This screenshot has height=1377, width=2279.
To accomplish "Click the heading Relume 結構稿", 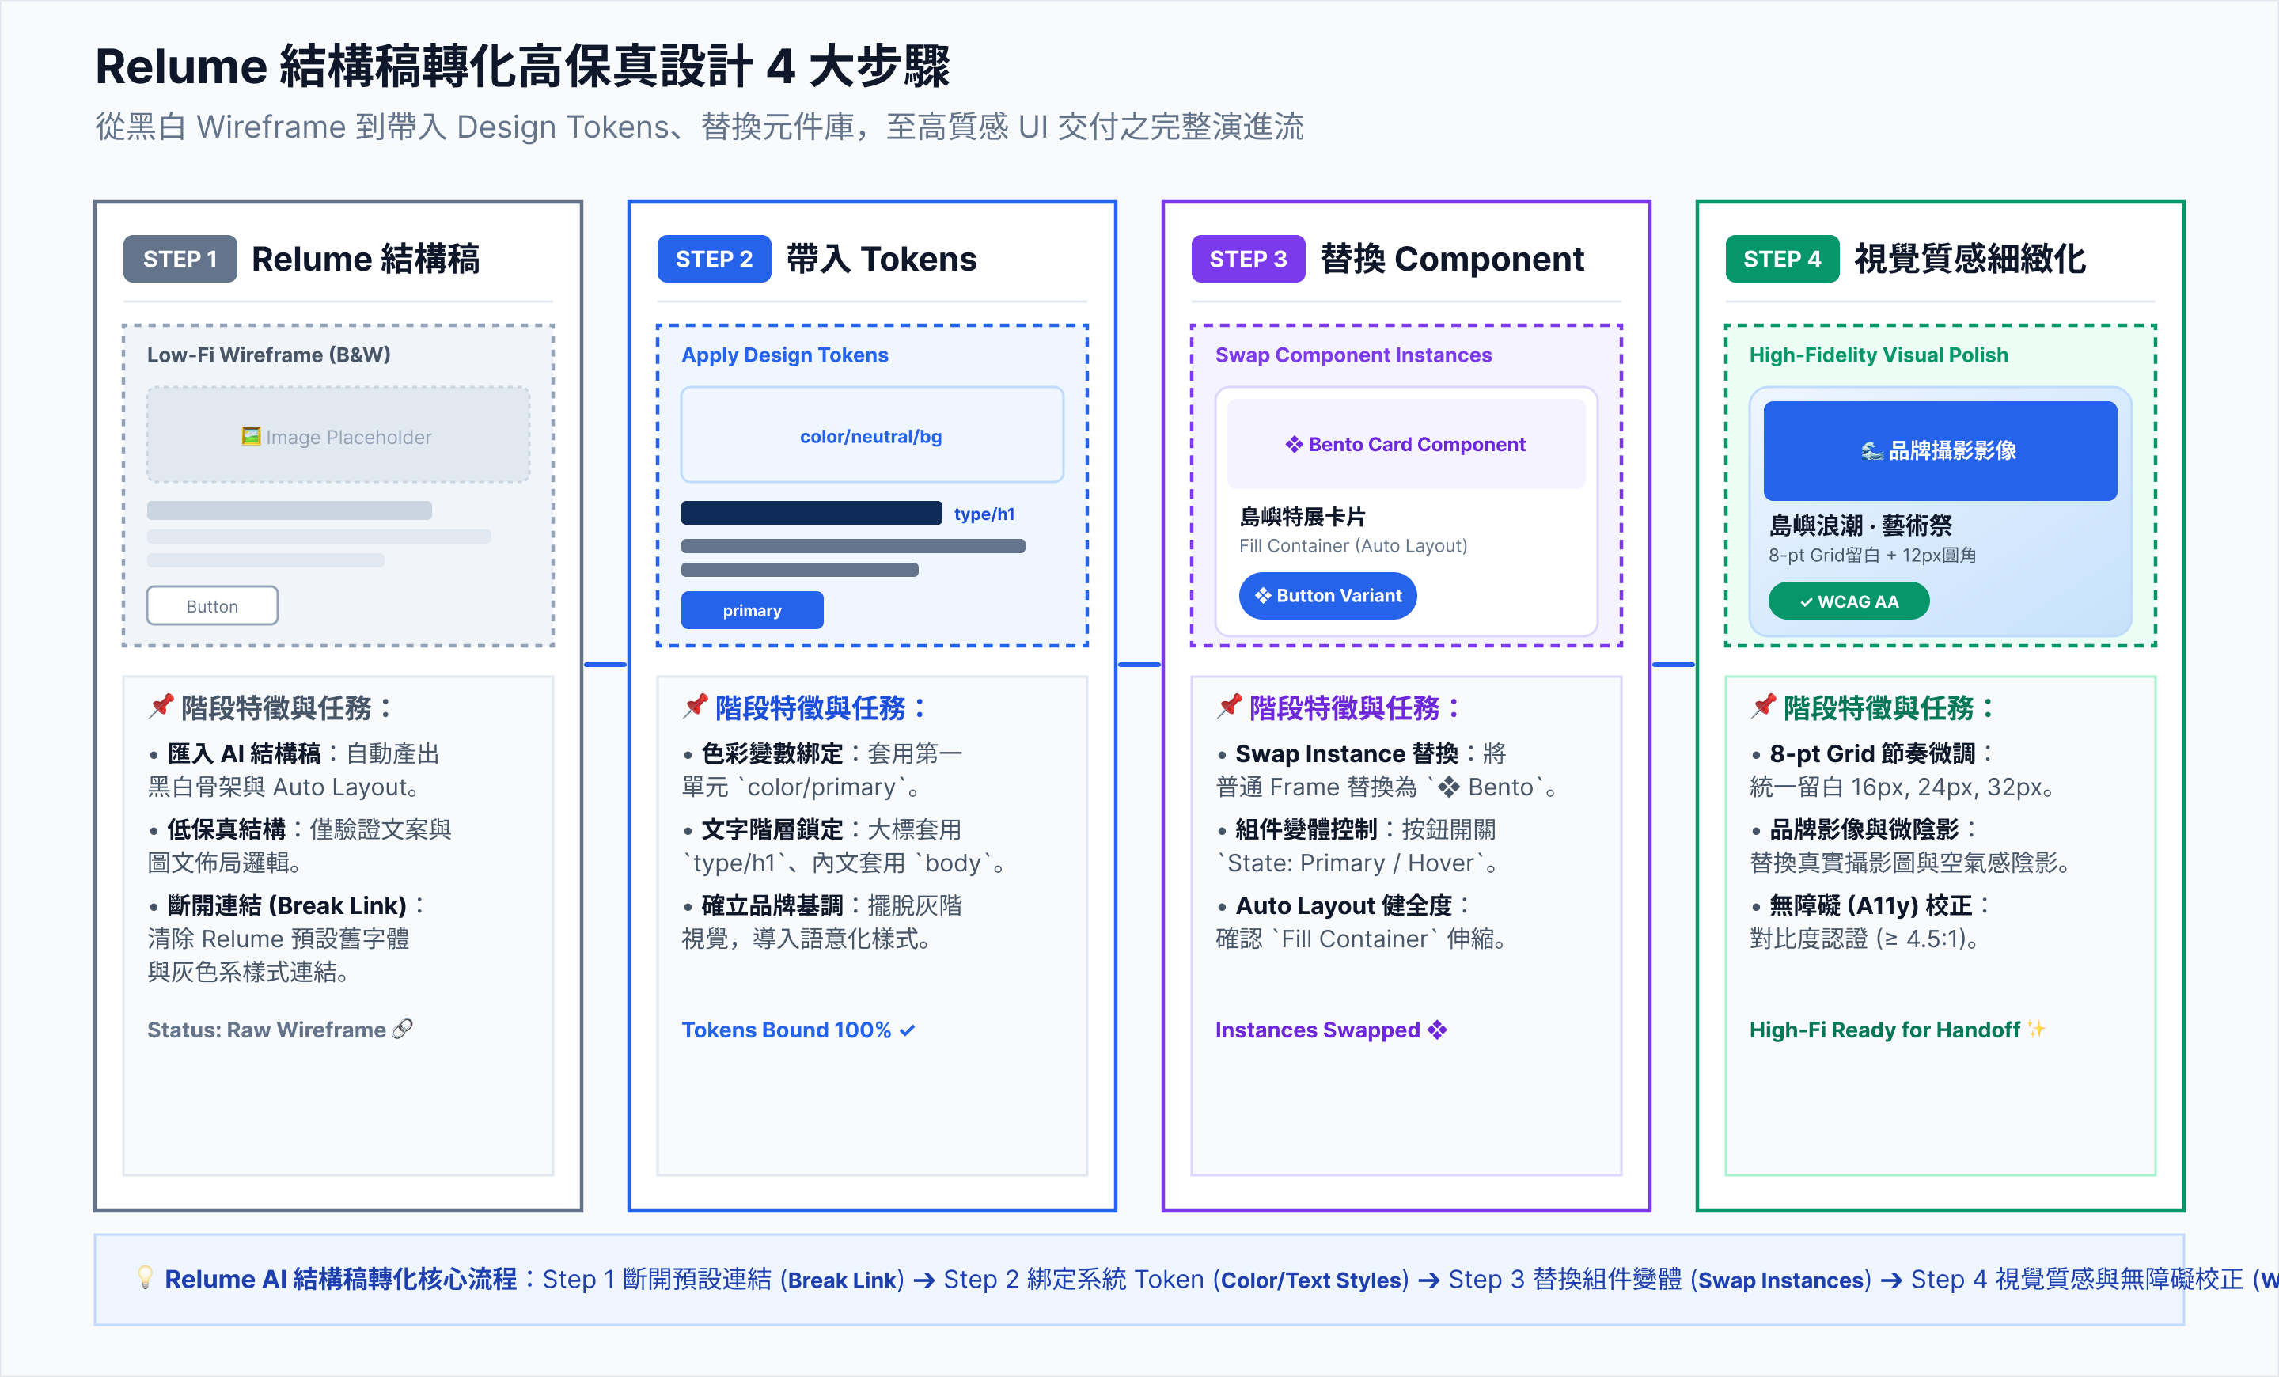I will 366,259.
